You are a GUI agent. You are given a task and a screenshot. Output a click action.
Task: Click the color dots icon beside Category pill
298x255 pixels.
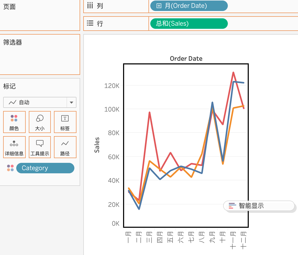pyautogui.click(x=10, y=168)
